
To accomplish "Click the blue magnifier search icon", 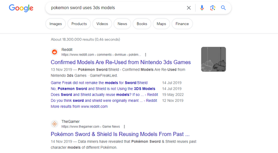I will [x=223, y=8].
